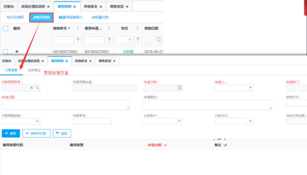The width and height of the screenshot is (307, 175).
Task: Open calendar picker in 申请日期 field
Action: [179, 88]
